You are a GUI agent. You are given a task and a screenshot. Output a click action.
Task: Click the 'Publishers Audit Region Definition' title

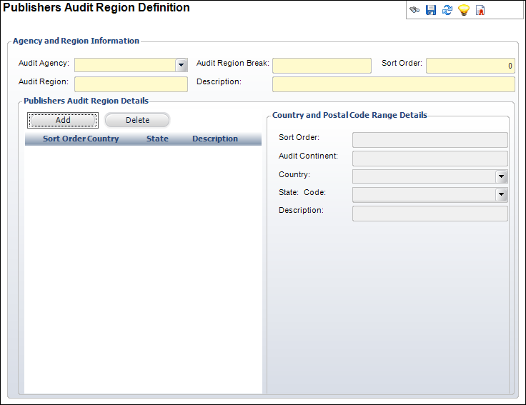coord(96,7)
